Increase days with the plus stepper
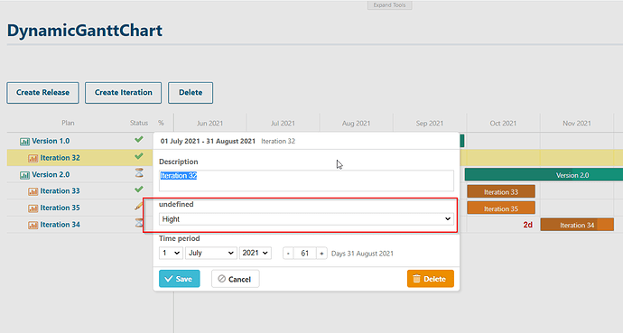This screenshot has height=333, width=623. pos(321,254)
